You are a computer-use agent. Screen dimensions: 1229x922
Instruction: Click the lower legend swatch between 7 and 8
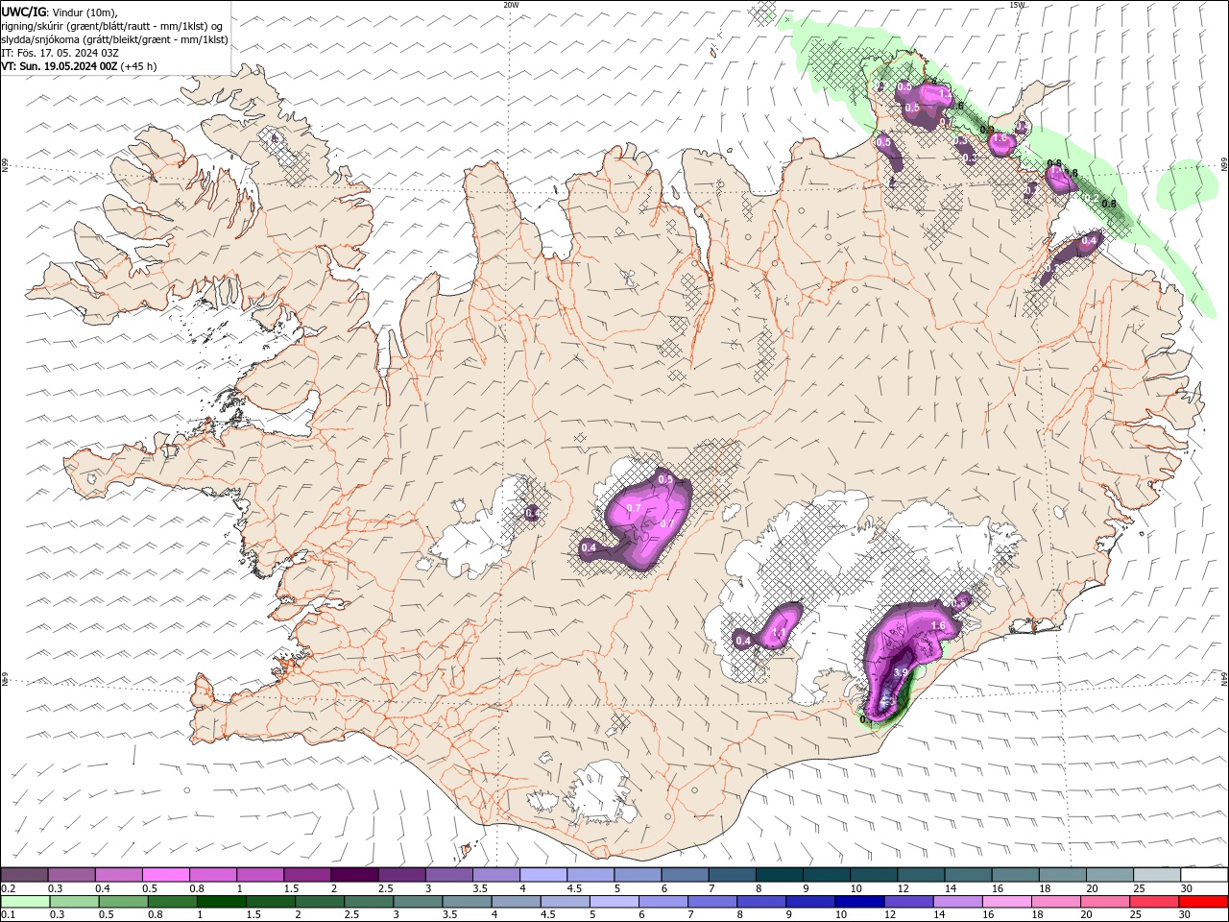pos(711,902)
